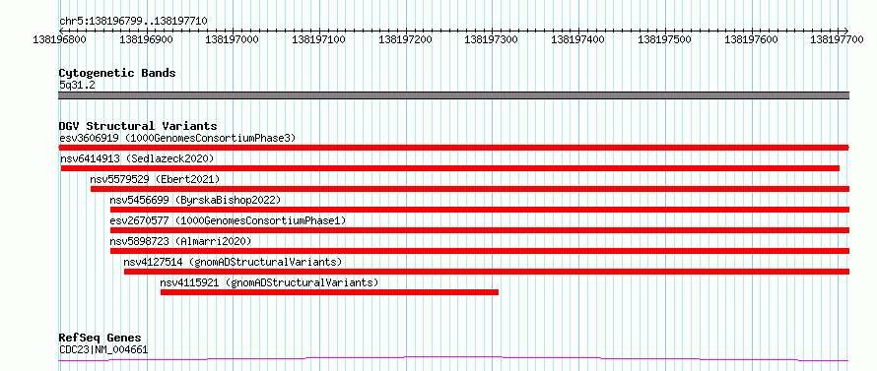Click ruler position 138197600
The height and width of the screenshot is (371, 877).
pyautogui.click(x=751, y=39)
